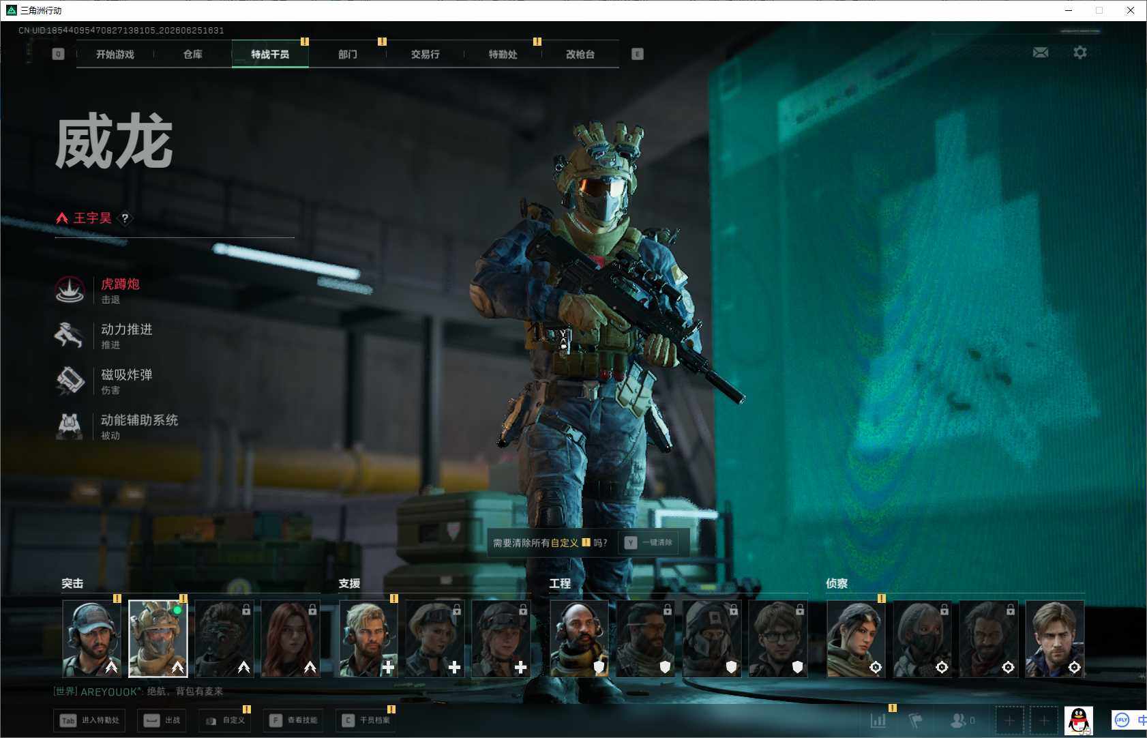Select the 磁吸炸弹 skill icon
Screen dimensions: 1147x738
tap(70, 381)
